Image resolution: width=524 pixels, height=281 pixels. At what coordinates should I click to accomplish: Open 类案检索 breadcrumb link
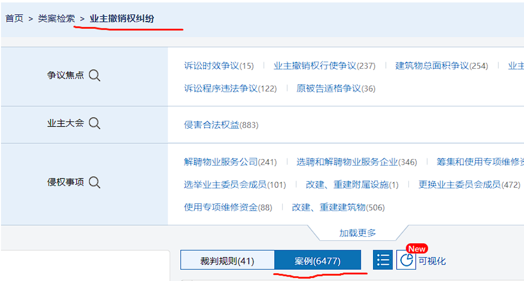(56, 19)
